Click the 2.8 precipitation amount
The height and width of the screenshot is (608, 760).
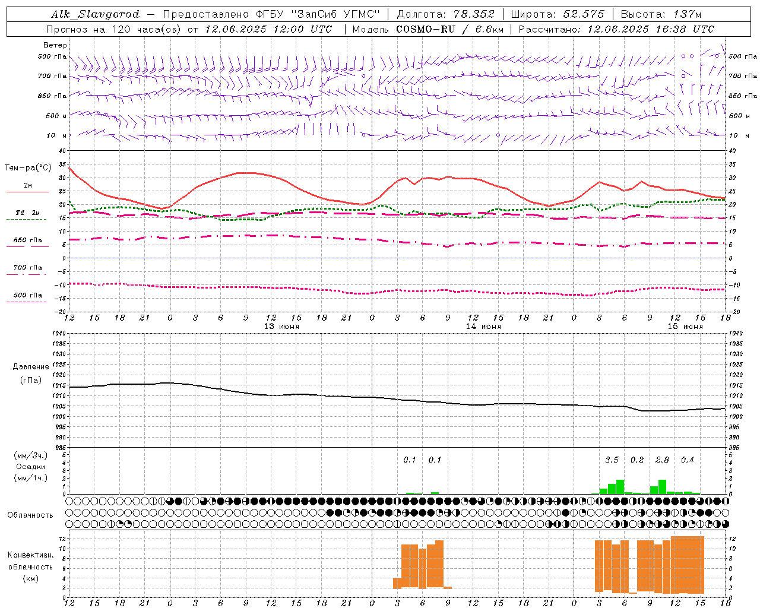(662, 460)
